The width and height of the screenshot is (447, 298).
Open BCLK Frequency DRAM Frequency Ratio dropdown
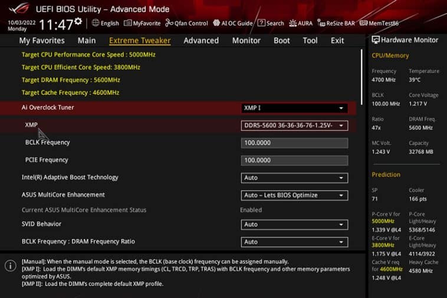pyautogui.click(x=294, y=242)
